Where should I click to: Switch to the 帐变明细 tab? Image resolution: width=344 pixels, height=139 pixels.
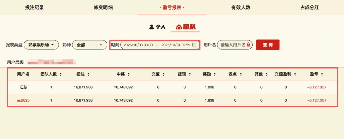click(103, 7)
